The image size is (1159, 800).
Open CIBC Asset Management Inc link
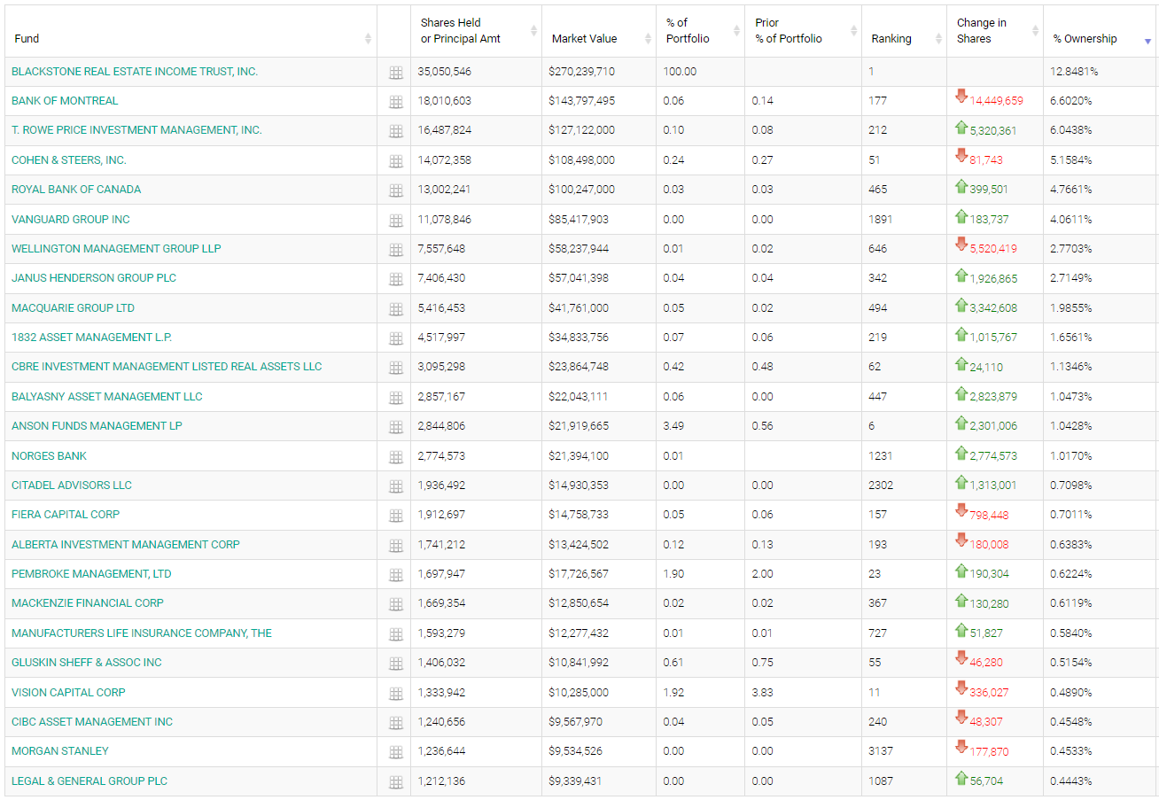(92, 722)
